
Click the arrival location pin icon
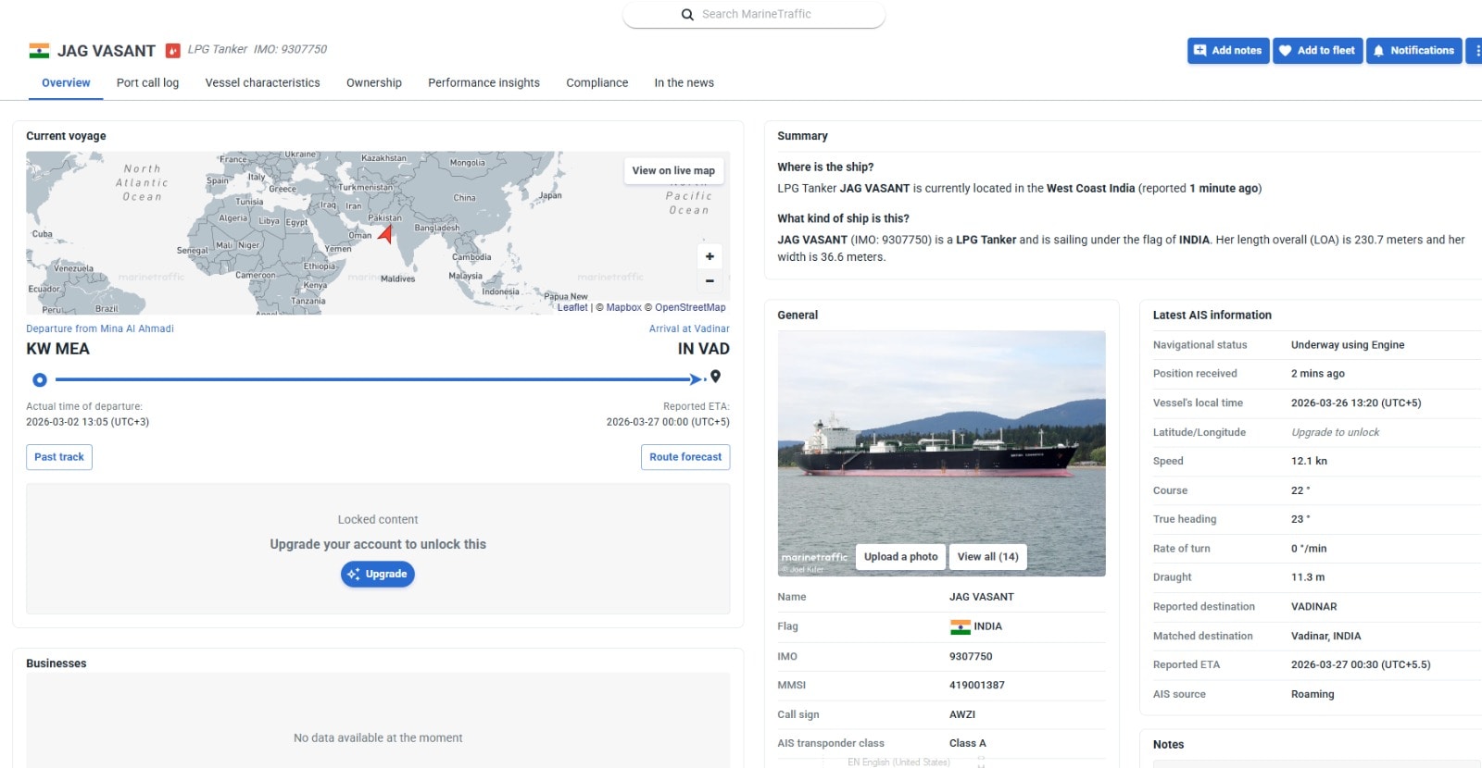click(x=715, y=377)
